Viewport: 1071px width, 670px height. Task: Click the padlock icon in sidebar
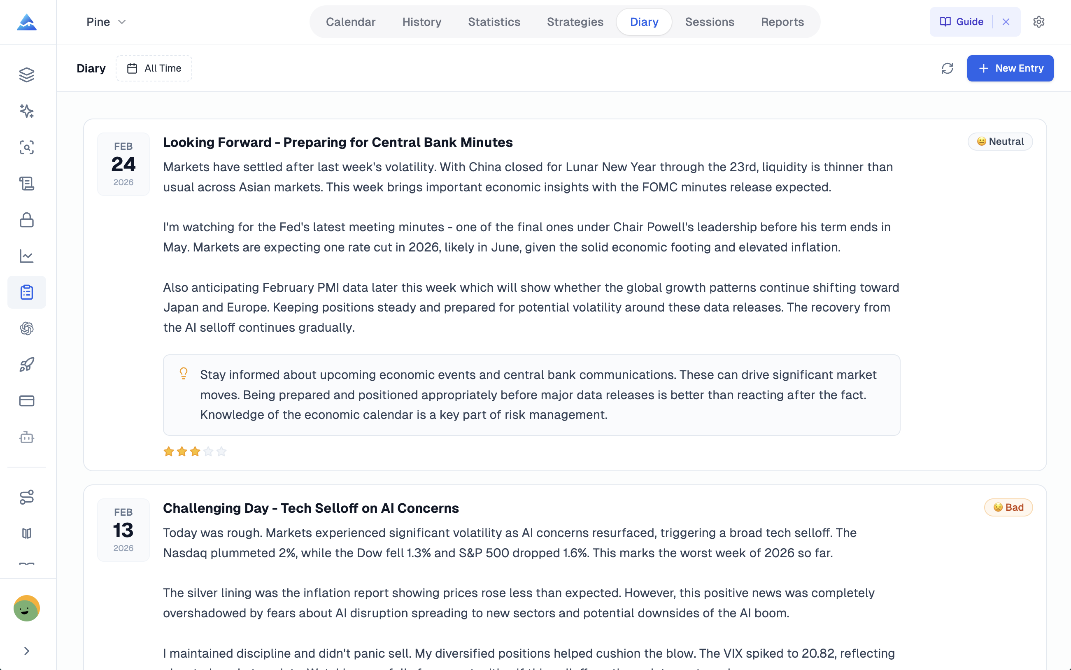[x=27, y=220]
